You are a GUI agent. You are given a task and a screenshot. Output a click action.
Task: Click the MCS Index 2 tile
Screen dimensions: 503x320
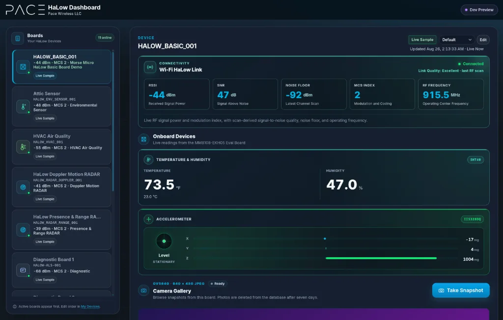point(382,94)
